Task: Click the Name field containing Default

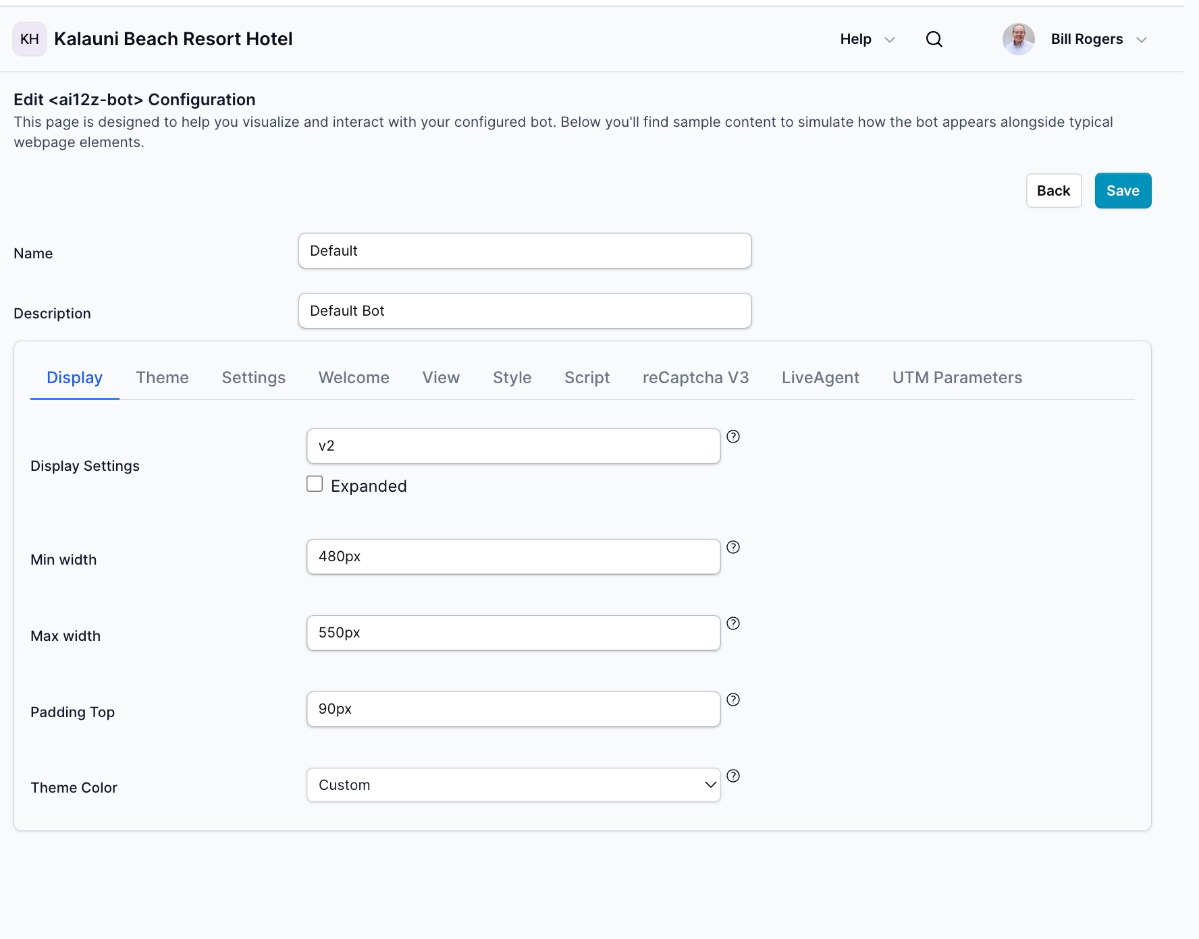Action: click(x=525, y=250)
